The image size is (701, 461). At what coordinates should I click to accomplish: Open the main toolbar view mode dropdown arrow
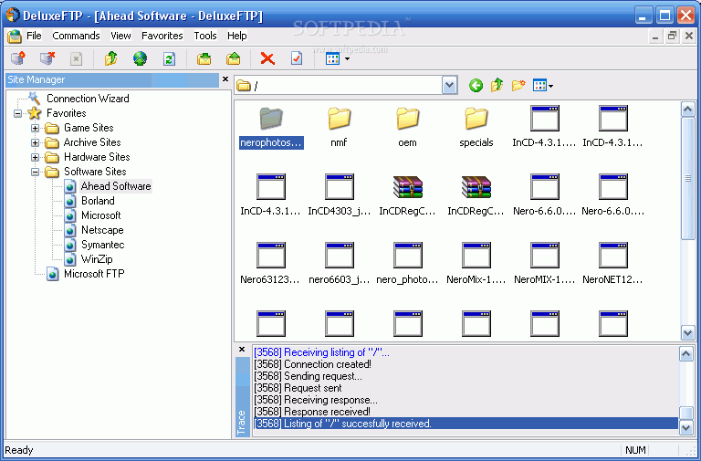pyautogui.click(x=347, y=59)
